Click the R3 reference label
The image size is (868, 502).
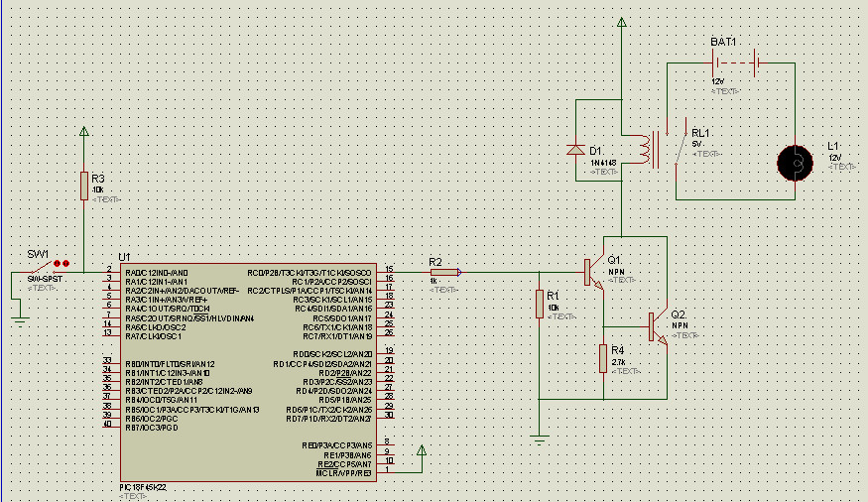[x=97, y=179]
